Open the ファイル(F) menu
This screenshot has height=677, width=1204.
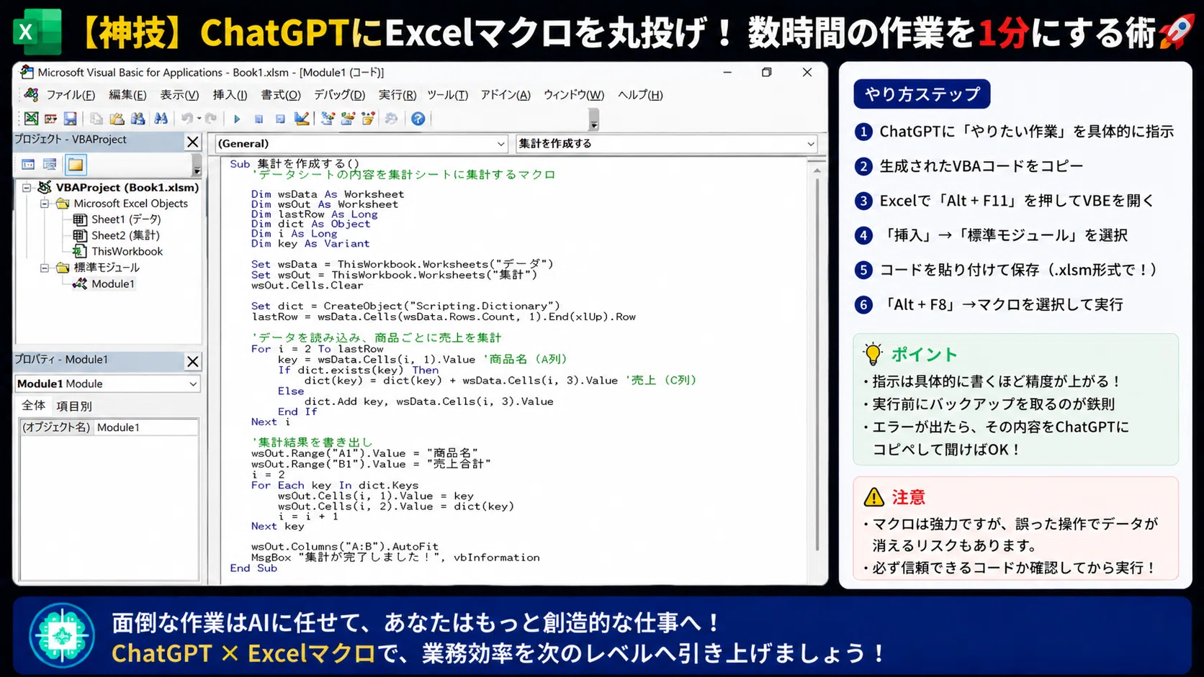coord(71,95)
